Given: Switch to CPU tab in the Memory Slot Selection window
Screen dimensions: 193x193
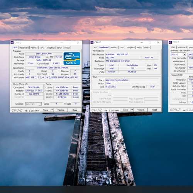Looking at the screenshot, I should tap(173, 47).
